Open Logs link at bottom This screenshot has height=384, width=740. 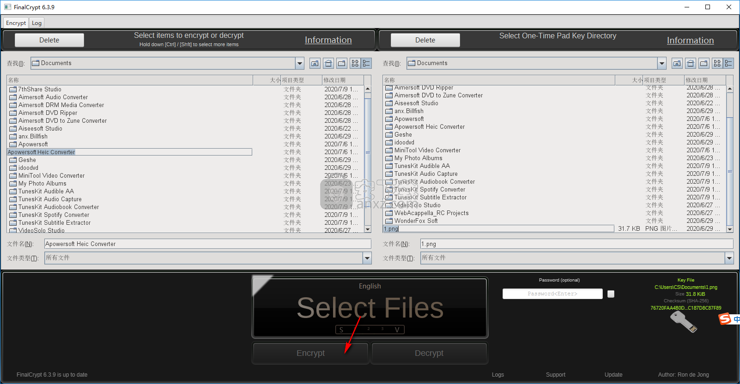(x=498, y=375)
